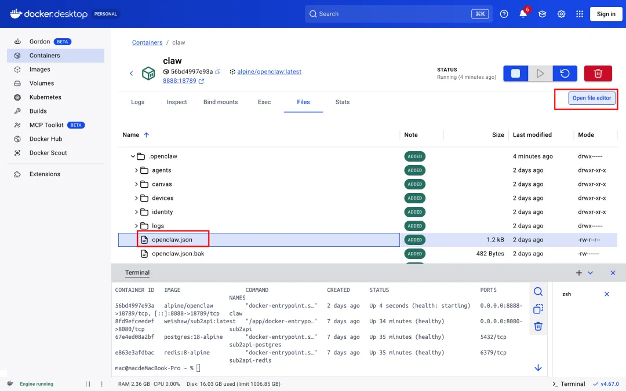Open Volumes in the sidebar
626x391 pixels.
(42, 83)
